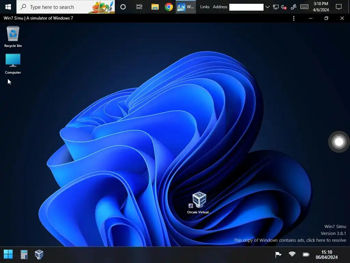Select the Computer desktop icon
This screenshot has height=263, width=350.
point(13,64)
